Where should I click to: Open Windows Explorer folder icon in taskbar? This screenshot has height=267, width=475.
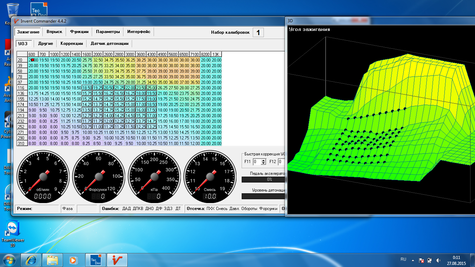(x=53, y=260)
